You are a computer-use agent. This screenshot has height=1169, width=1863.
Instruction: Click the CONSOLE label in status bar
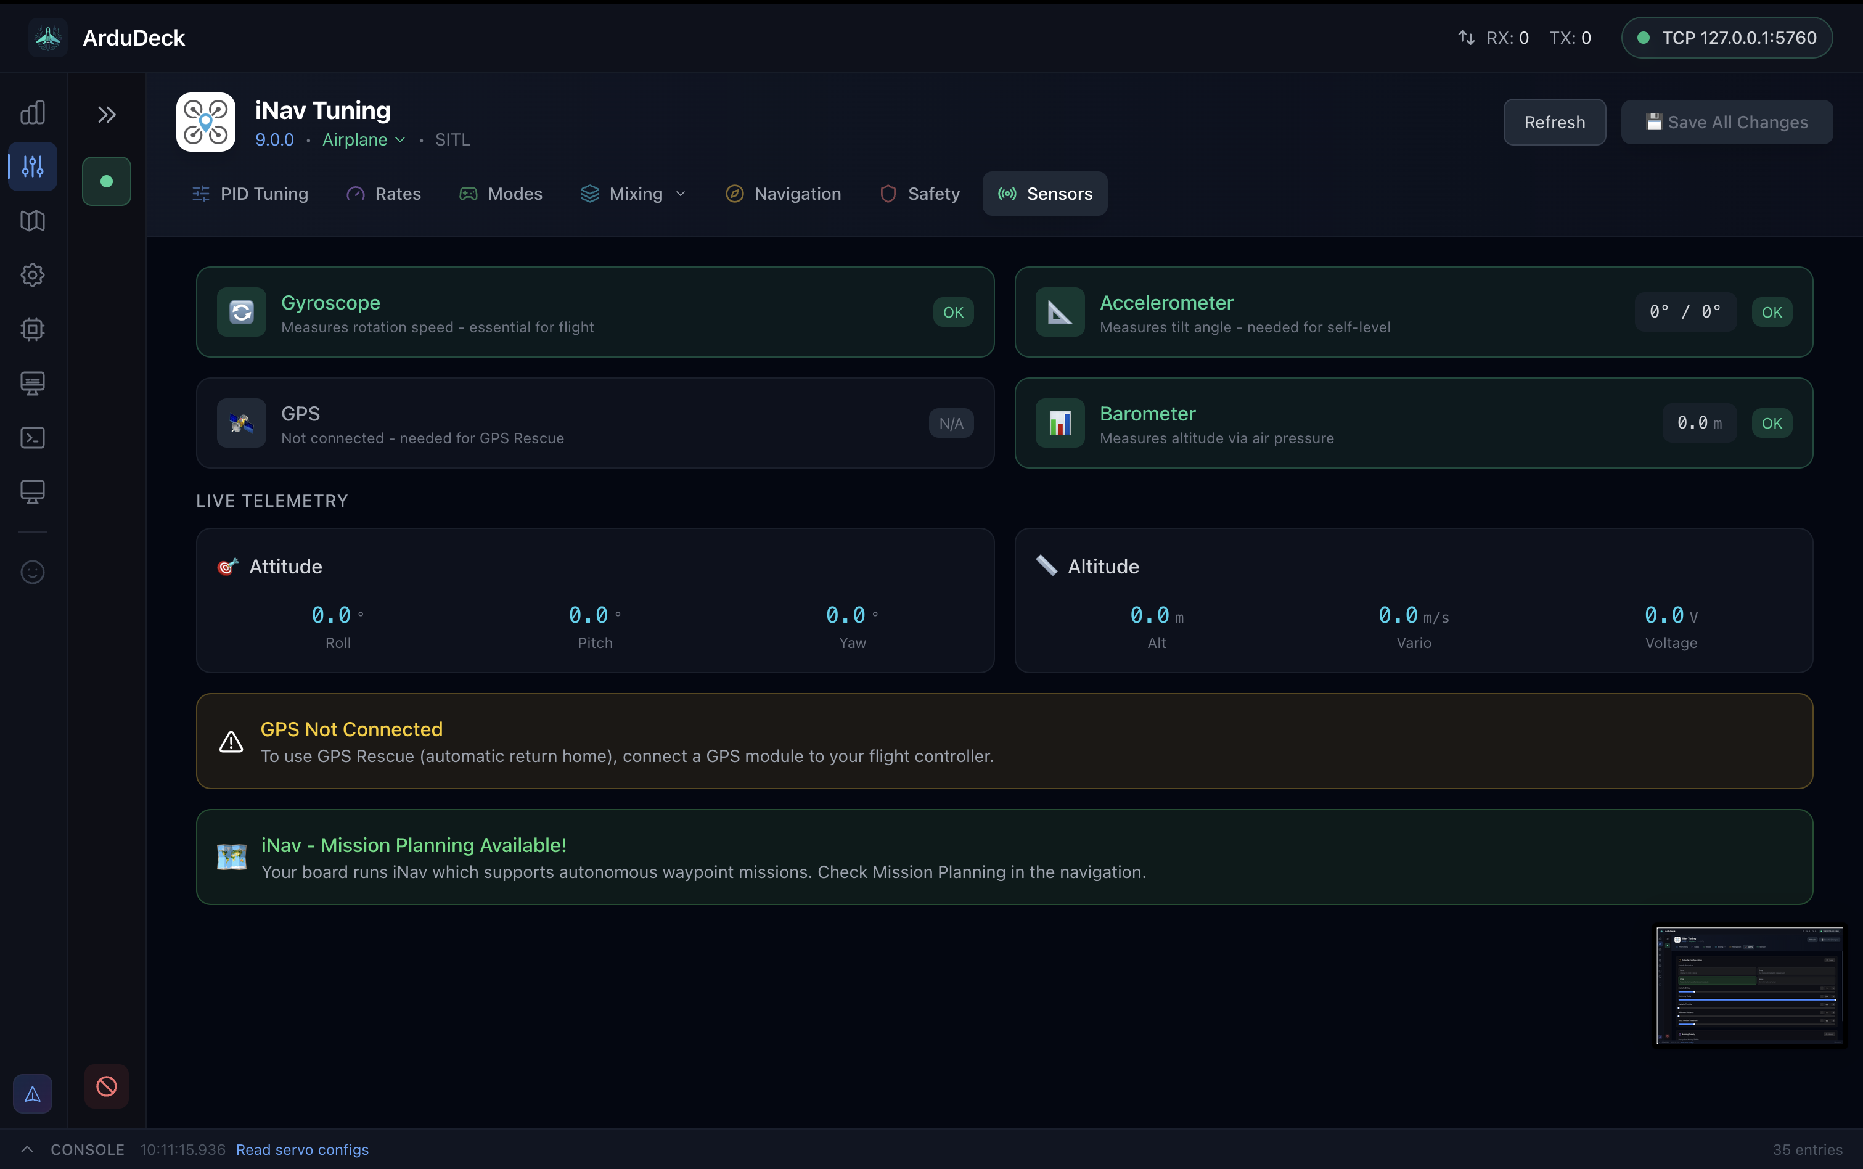pos(88,1150)
